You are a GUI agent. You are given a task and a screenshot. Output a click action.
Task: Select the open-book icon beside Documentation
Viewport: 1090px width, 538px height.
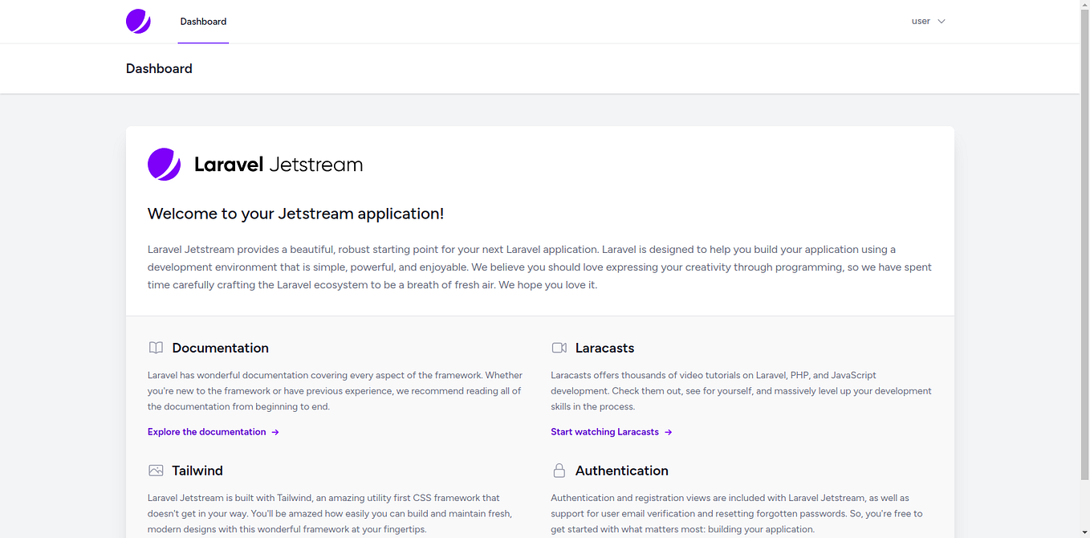coord(156,348)
